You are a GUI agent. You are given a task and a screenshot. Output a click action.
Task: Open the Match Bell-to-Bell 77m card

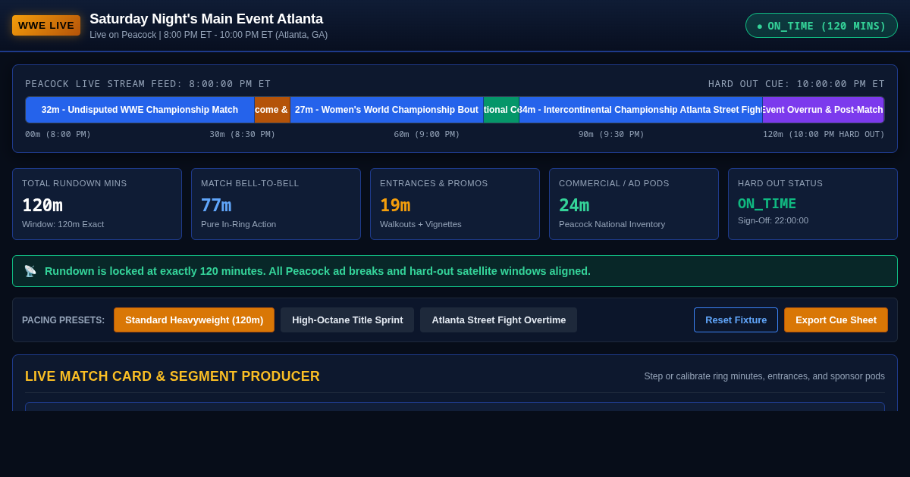(x=276, y=204)
